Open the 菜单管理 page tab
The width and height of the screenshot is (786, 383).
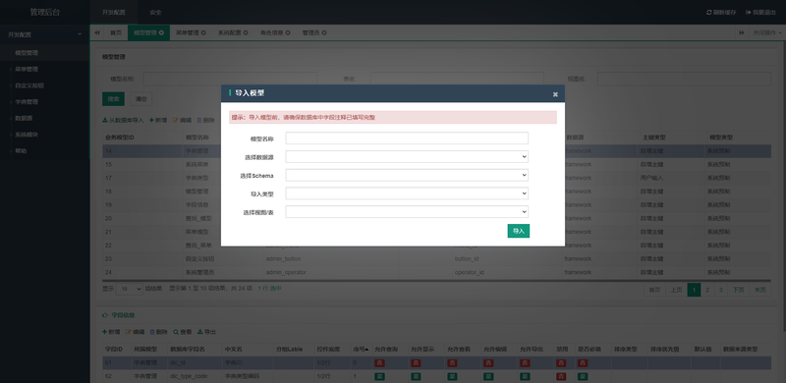pyautogui.click(x=188, y=32)
